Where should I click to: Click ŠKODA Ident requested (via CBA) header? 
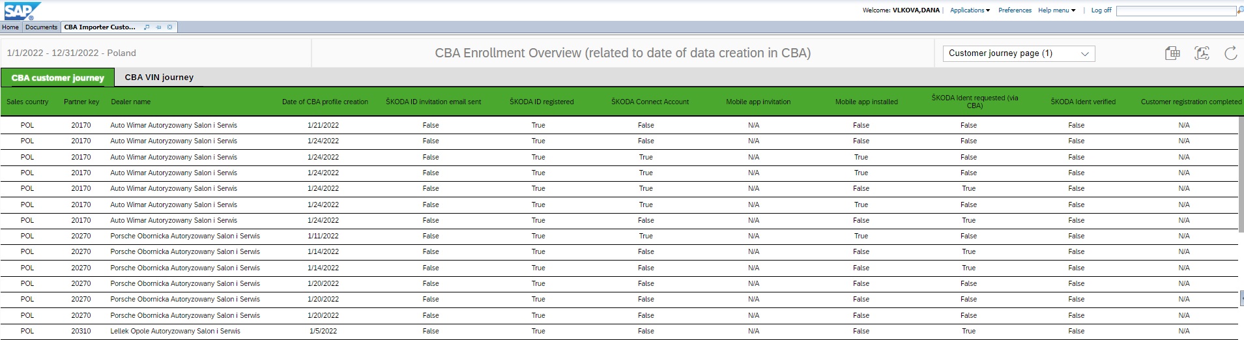tap(974, 102)
